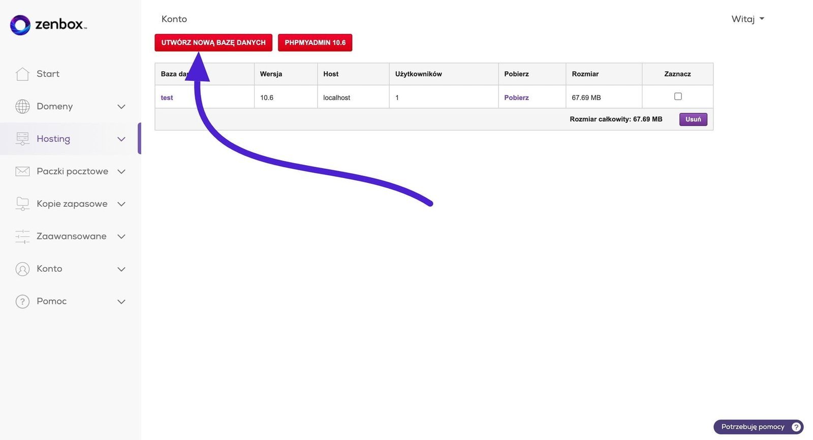
Task: Open the Zaawansowane menu item
Action: (x=71, y=236)
